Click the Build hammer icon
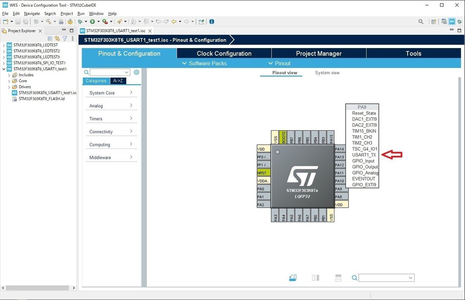The height and width of the screenshot is (300, 465). [48, 22]
